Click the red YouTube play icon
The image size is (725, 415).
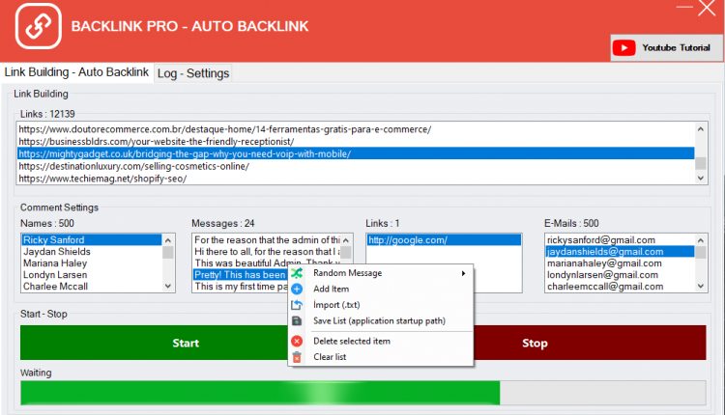(623, 48)
